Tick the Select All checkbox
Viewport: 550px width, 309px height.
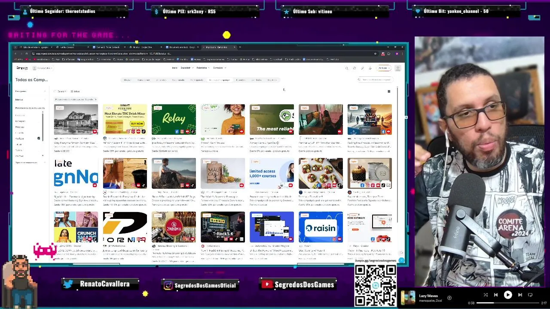[55, 91]
